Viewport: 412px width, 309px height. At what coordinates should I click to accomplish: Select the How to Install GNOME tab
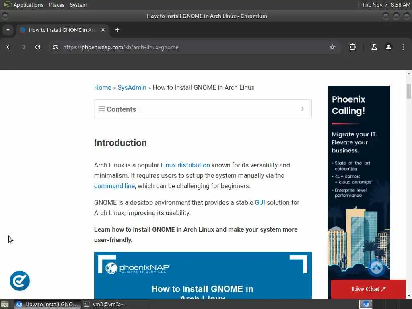pos(62,30)
